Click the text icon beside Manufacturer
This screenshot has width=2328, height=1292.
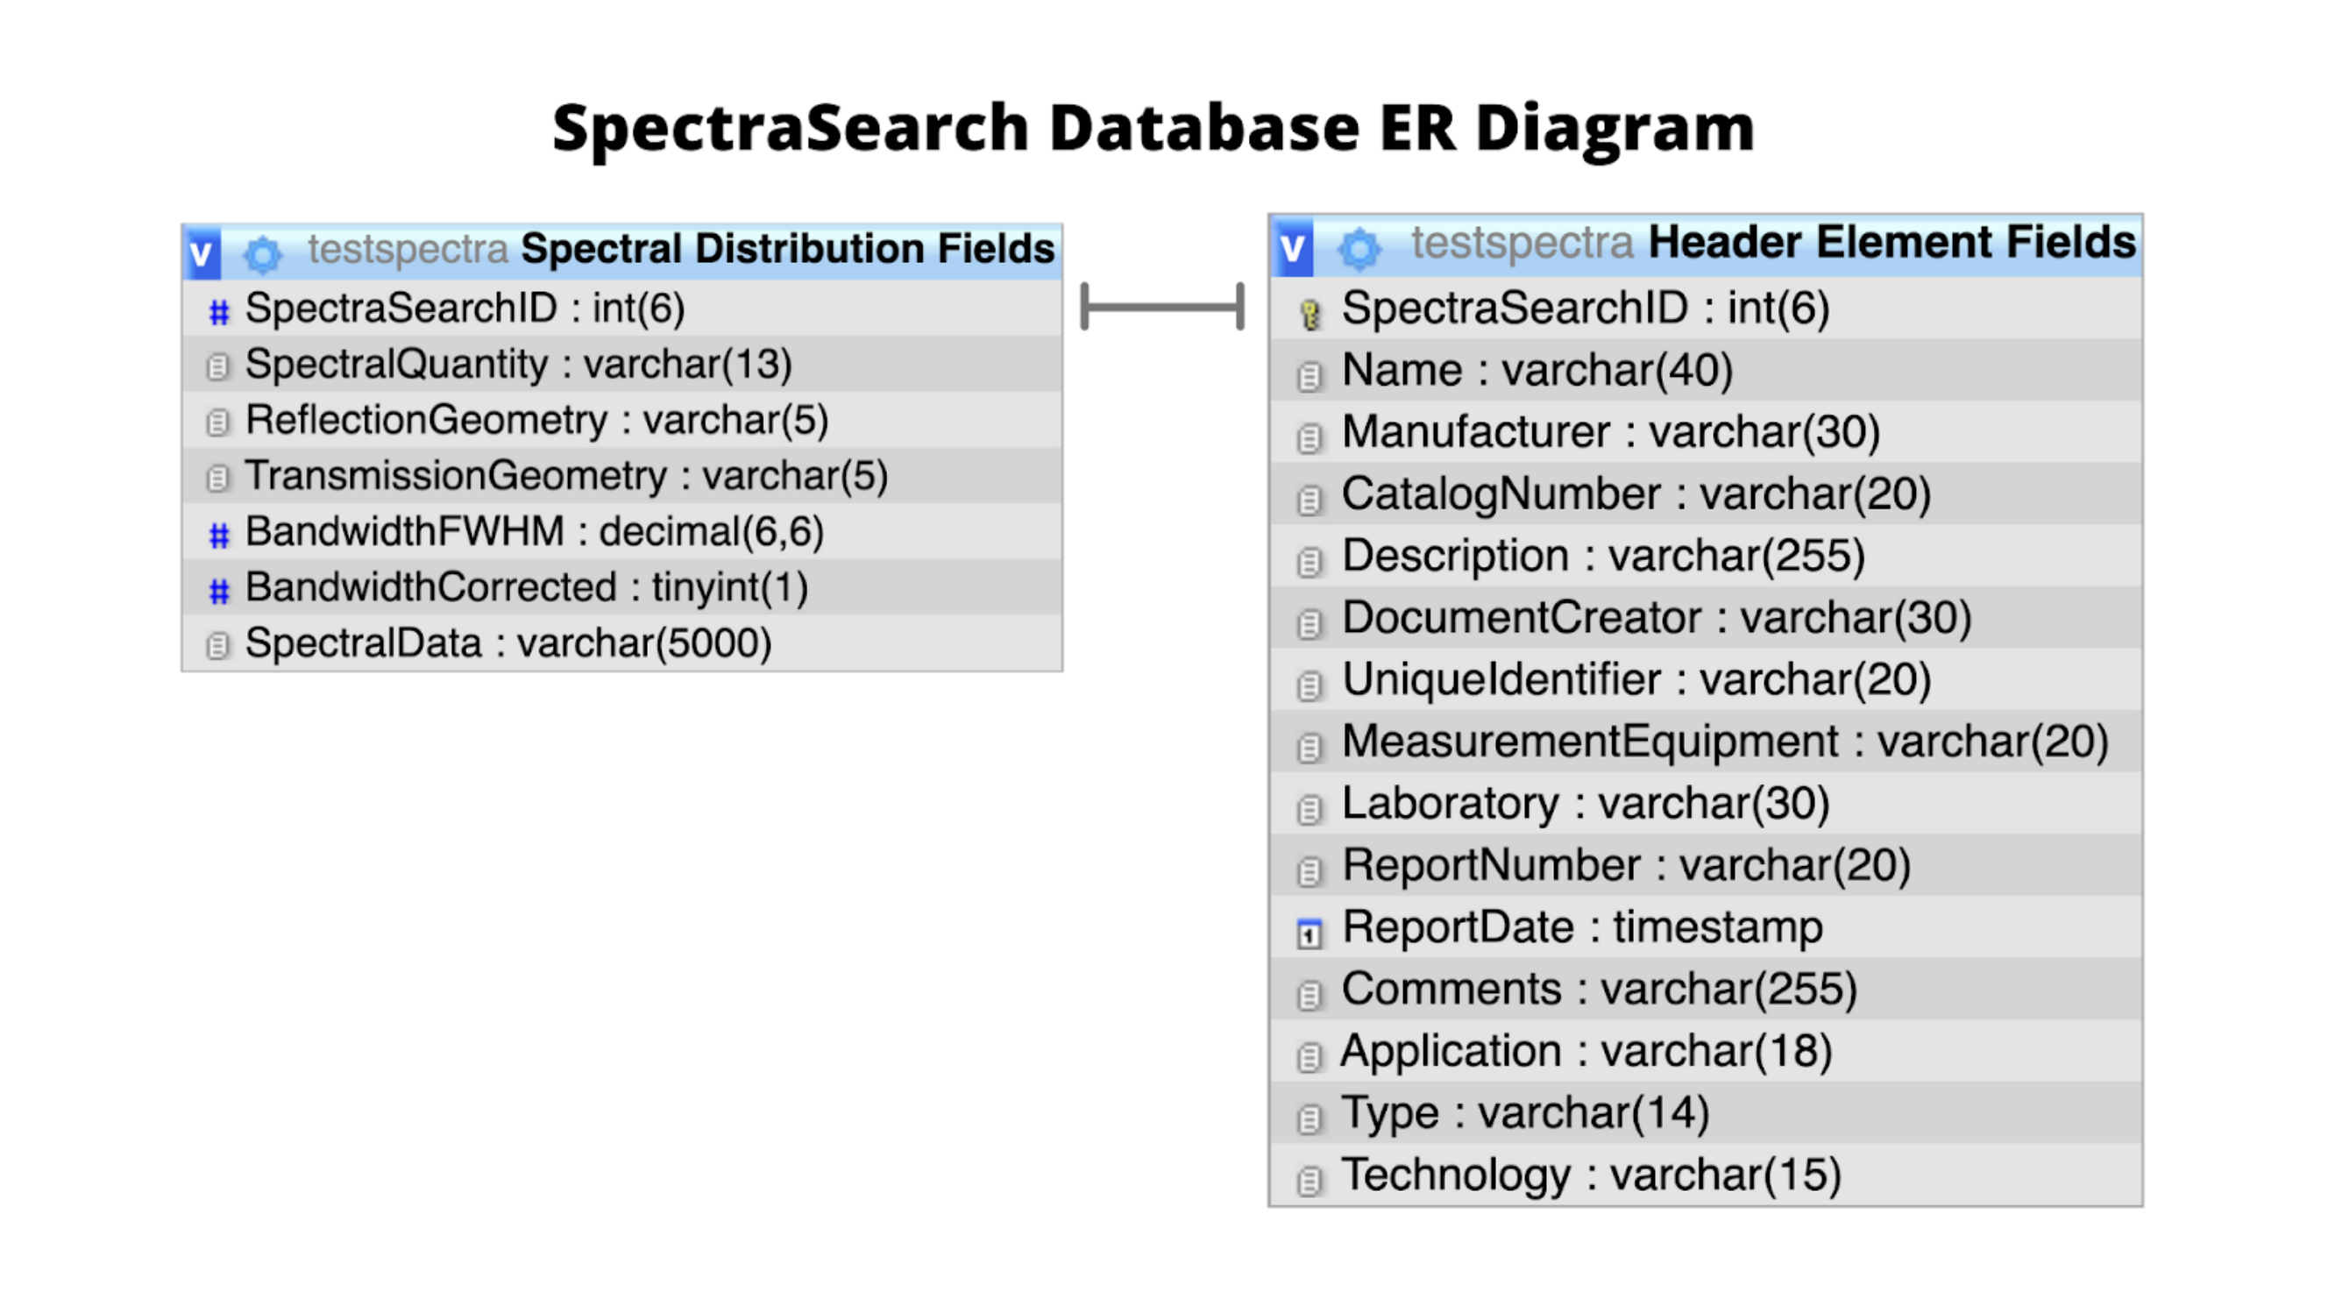1309,437
